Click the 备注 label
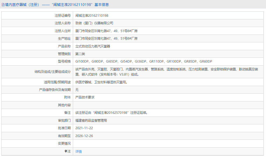 point(67,113)
